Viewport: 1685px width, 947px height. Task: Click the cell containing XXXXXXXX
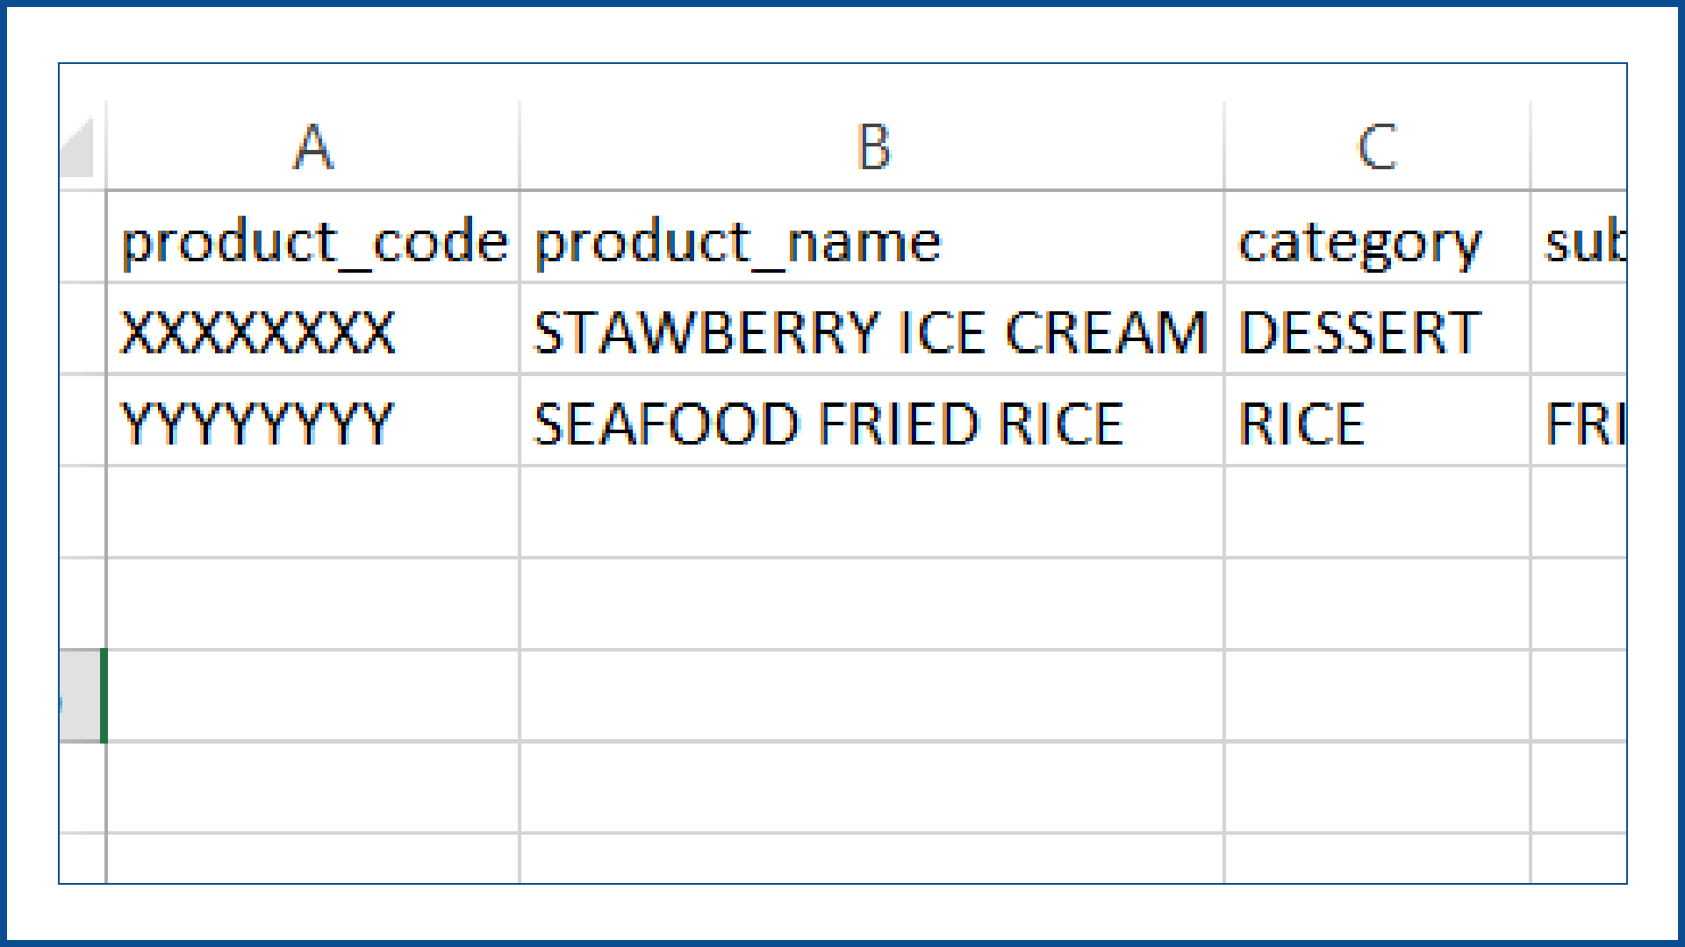point(312,332)
